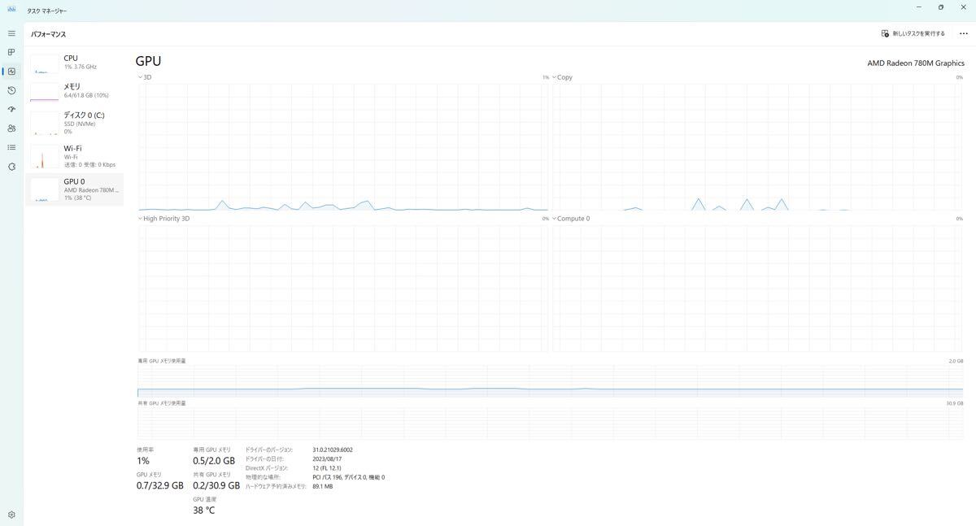Open the Users page icon

(x=11, y=128)
